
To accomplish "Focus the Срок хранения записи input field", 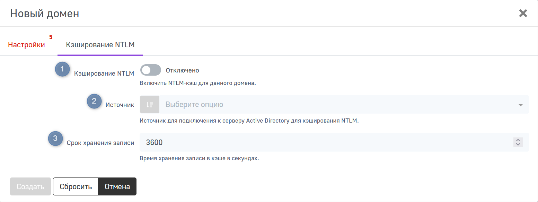I will [326, 142].
